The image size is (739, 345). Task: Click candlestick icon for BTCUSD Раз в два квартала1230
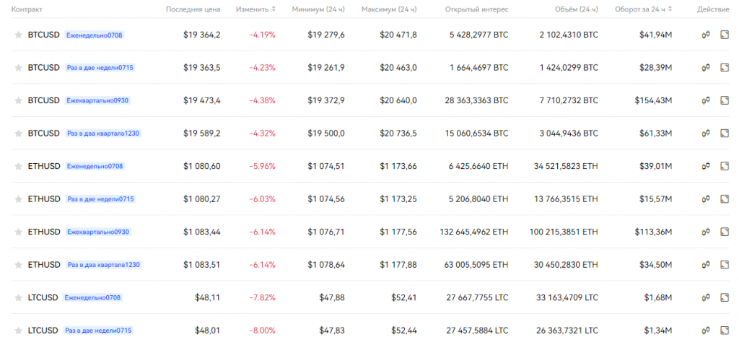(707, 134)
